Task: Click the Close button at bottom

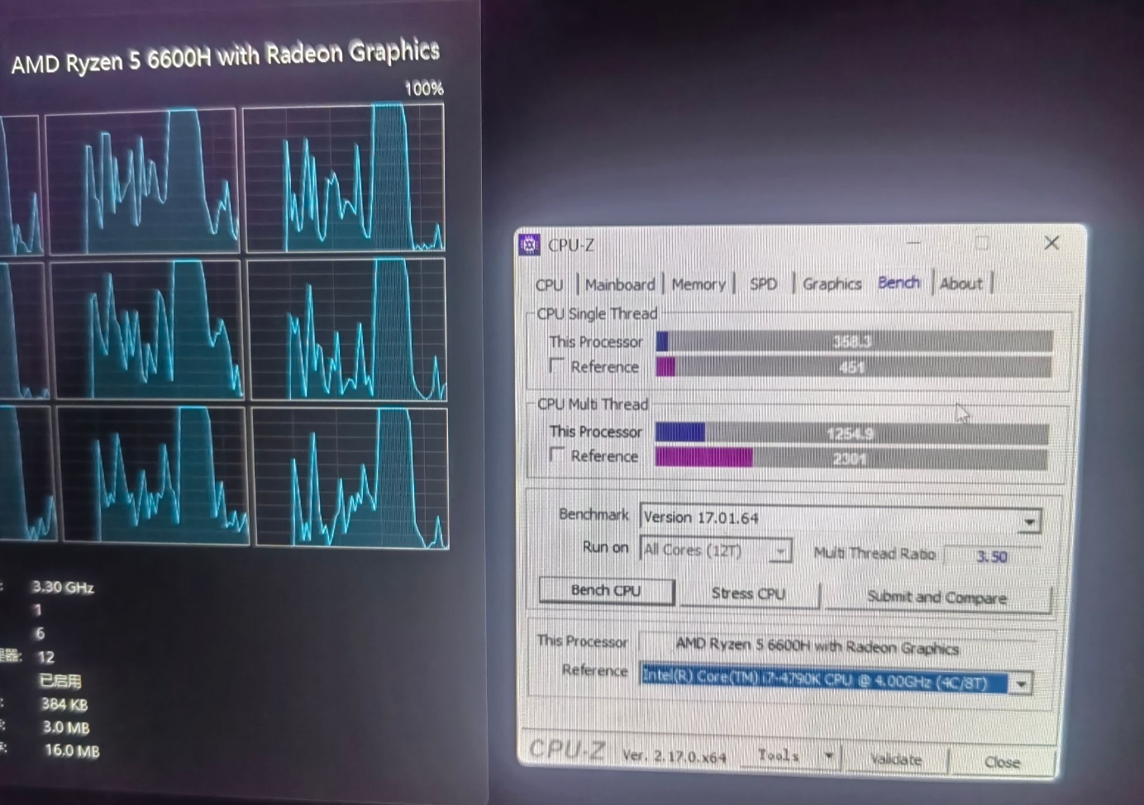Action: coord(1002,762)
